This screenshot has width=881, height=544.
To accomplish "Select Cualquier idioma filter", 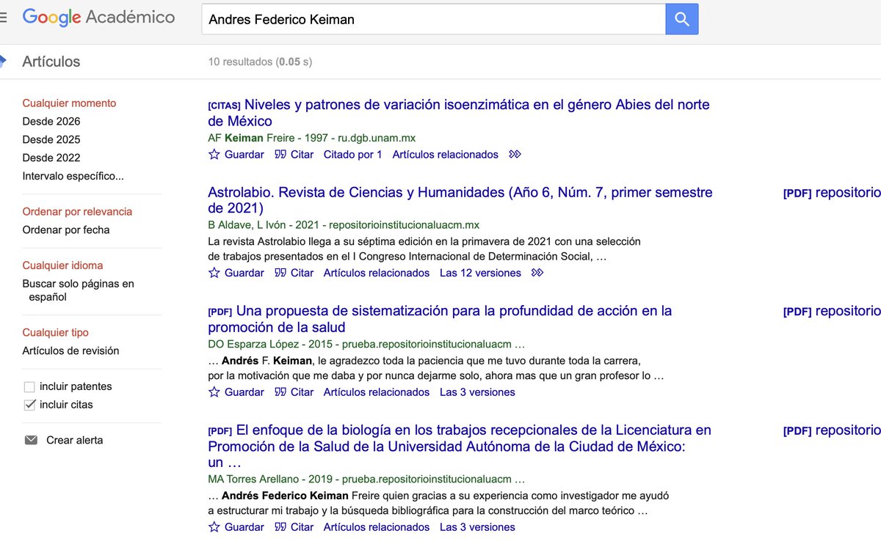I will [62, 265].
